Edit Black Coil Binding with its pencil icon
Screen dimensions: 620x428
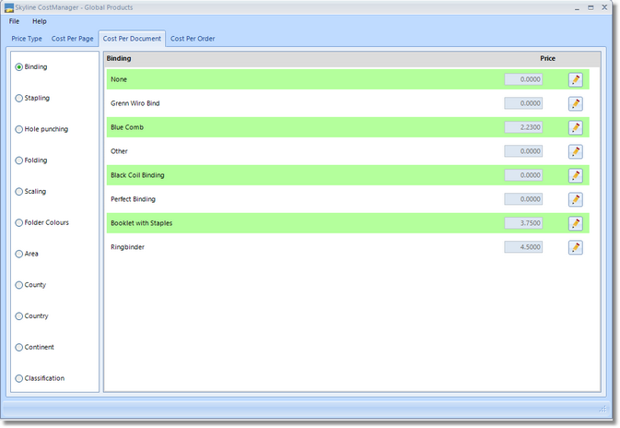click(x=575, y=175)
